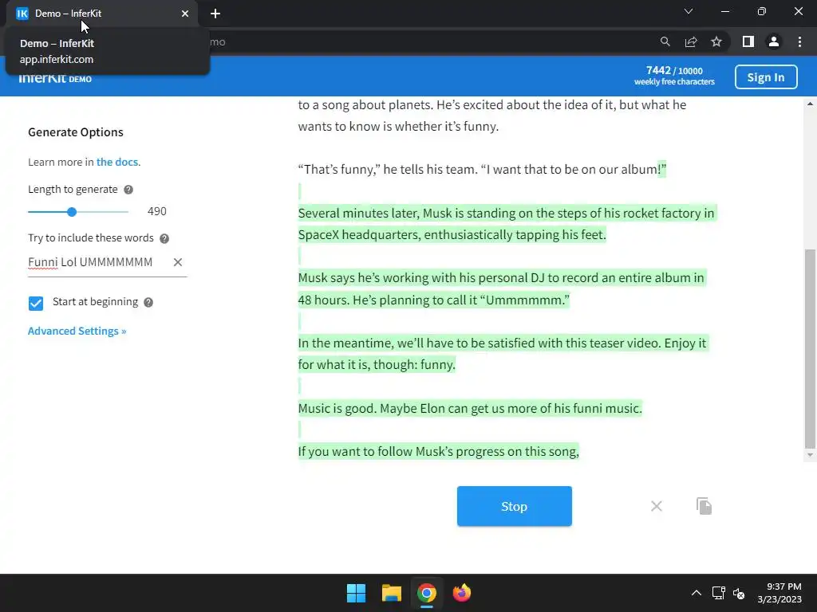
Task: Click the clear text X icon beside Stop
Action: tap(656, 506)
